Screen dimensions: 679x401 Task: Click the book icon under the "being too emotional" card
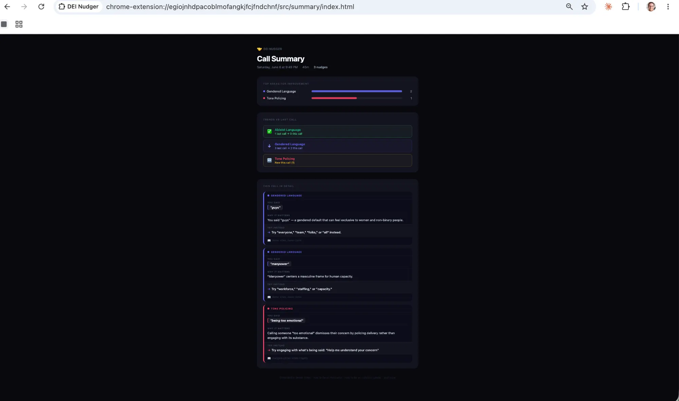[269, 358]
